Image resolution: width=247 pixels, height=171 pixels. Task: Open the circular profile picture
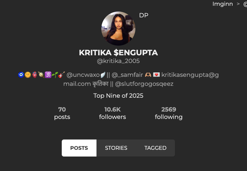click(x=118, y=29)
